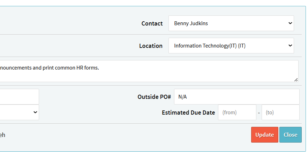
Task: Click the Location field label
Action: click(x=151, y=46)
